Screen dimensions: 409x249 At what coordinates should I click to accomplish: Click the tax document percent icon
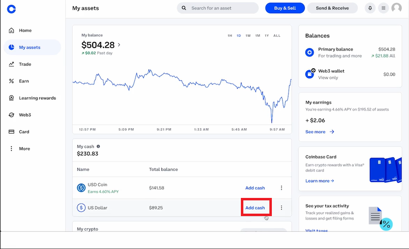380,219
